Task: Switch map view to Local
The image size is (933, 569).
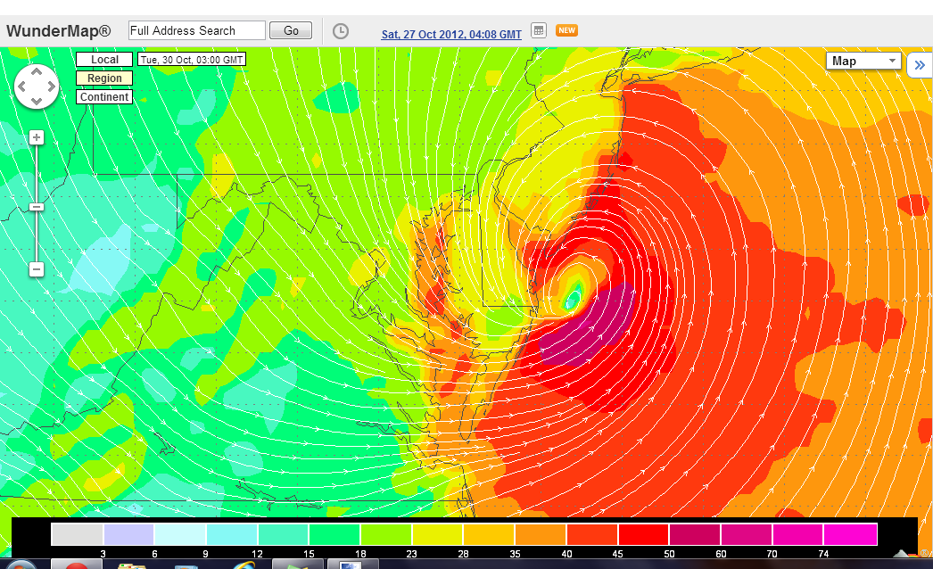Action: point(104,60)
